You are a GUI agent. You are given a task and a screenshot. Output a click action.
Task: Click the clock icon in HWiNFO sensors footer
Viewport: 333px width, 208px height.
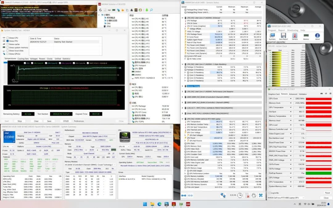[x=240, y=195]
